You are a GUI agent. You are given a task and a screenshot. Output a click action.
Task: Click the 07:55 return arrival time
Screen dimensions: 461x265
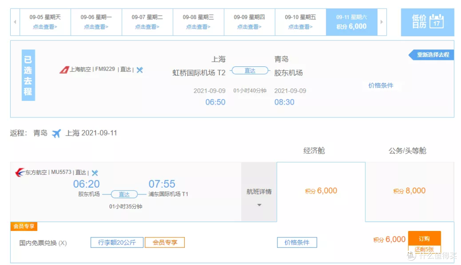(162, 184)
